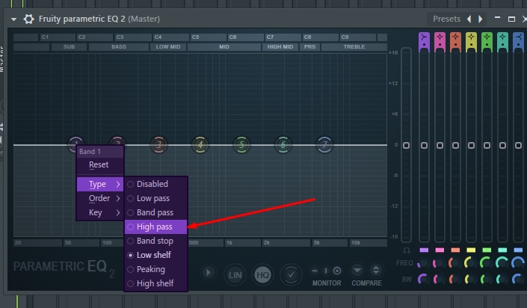Click the COMPARE down arrow button

357,270
